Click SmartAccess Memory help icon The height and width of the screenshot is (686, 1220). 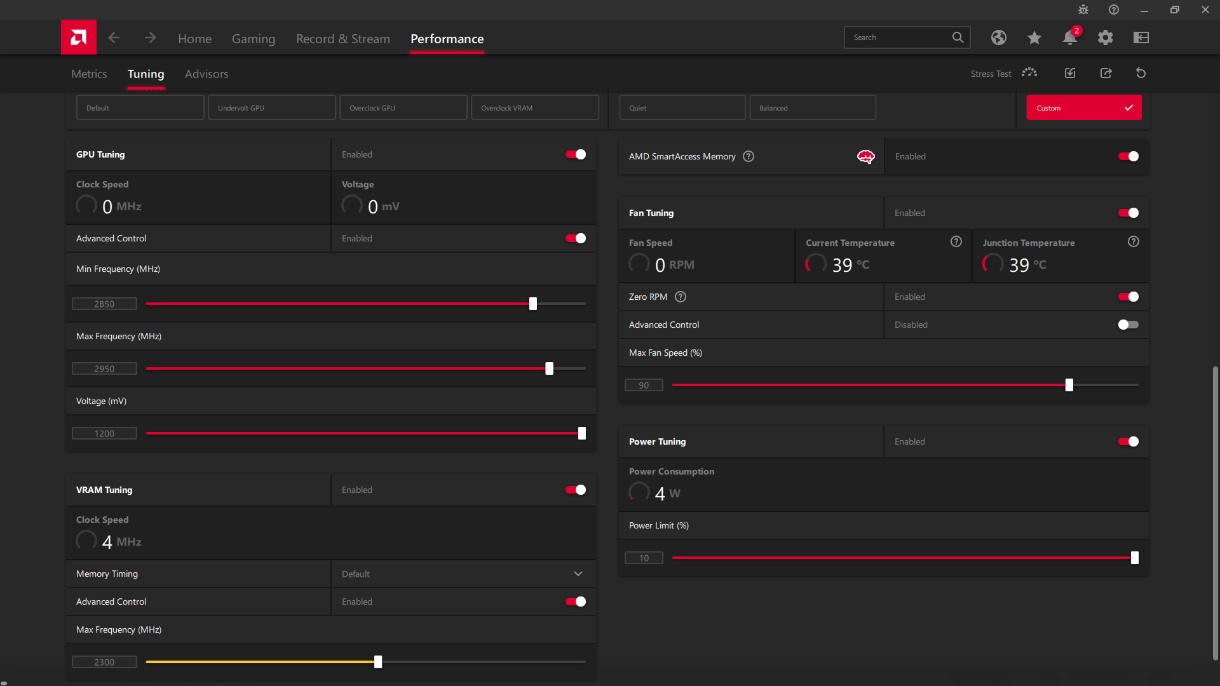coord(749,156)
